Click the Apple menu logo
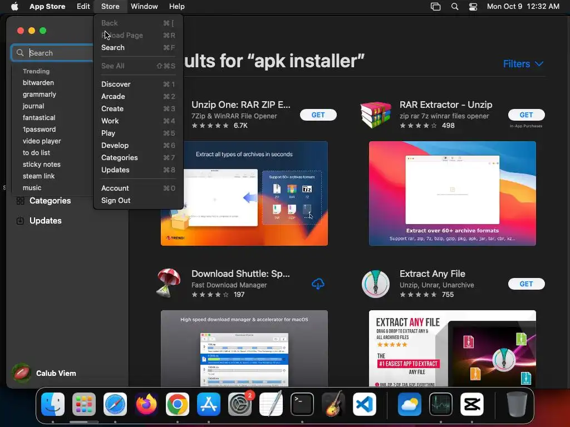The image size is (570, 427). [x=14, y=7]
